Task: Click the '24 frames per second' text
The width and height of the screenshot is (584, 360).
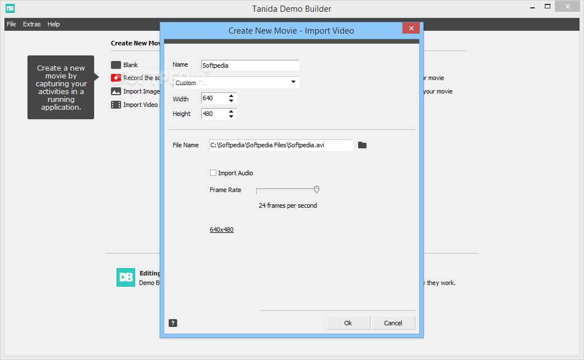Action: (x=288, y=205)
